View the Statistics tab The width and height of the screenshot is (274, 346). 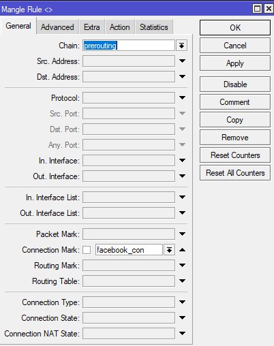(x=154, y=27)
